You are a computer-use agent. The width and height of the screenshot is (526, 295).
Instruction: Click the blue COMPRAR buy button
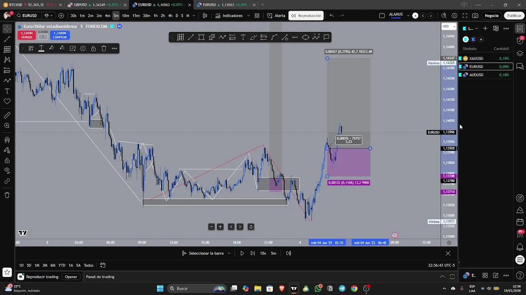60,35
